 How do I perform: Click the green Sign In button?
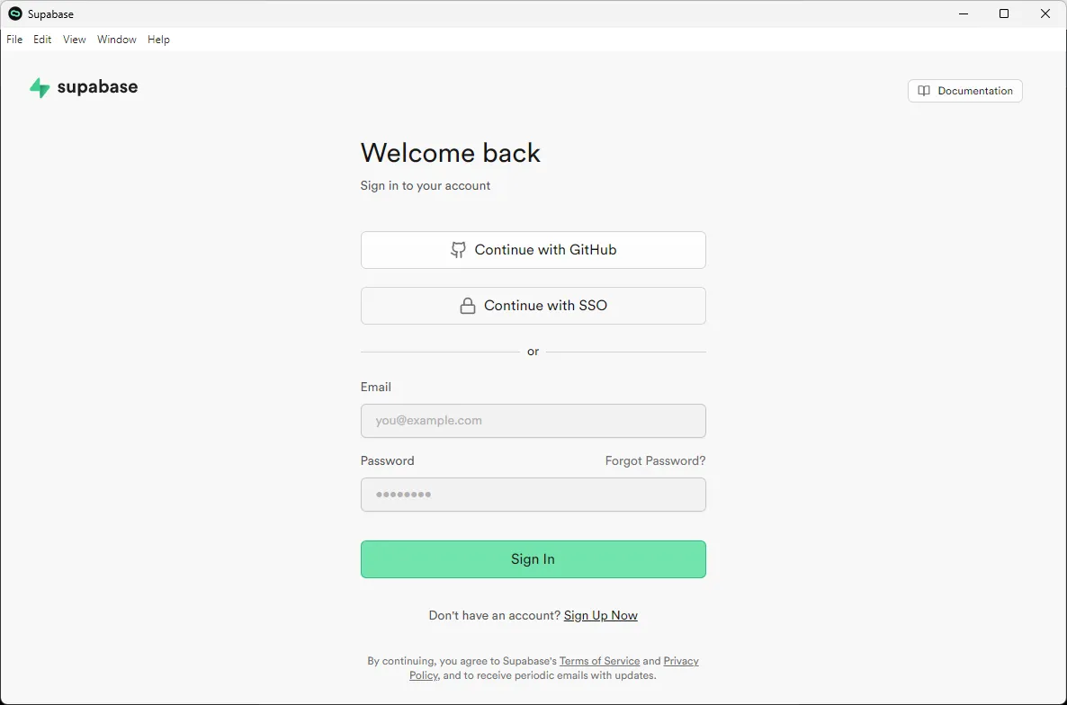pos(533,558)
